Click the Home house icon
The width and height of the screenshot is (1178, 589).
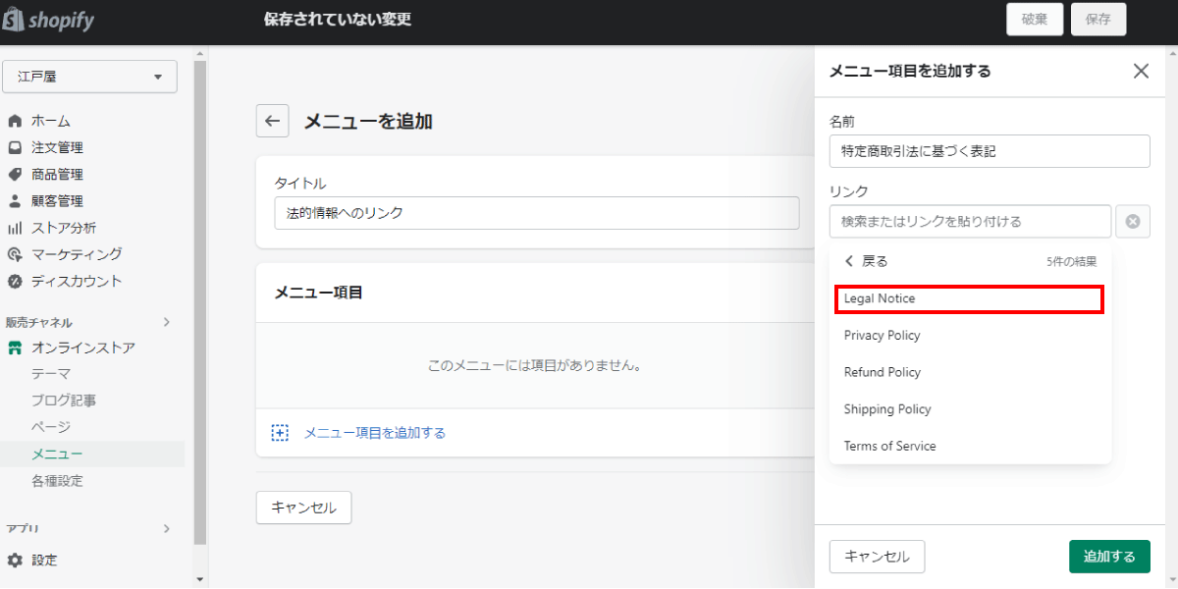tap(15, 121)
